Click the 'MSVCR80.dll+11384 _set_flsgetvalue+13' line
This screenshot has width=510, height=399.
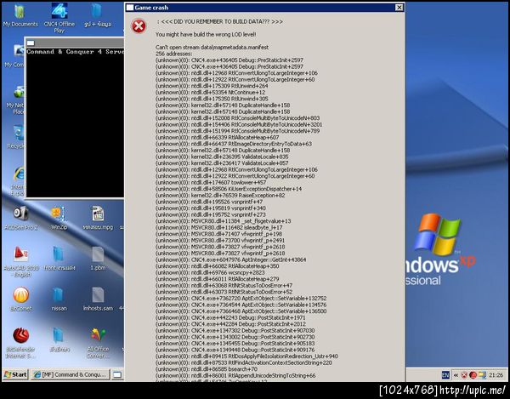[223, 221]
